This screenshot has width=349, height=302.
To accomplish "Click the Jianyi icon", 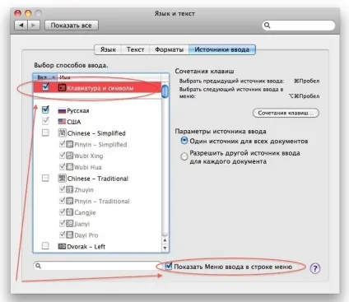I will coord(70,224).
